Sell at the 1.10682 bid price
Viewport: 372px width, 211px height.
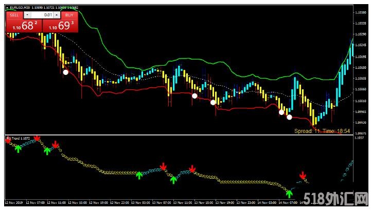coord(23,25)
